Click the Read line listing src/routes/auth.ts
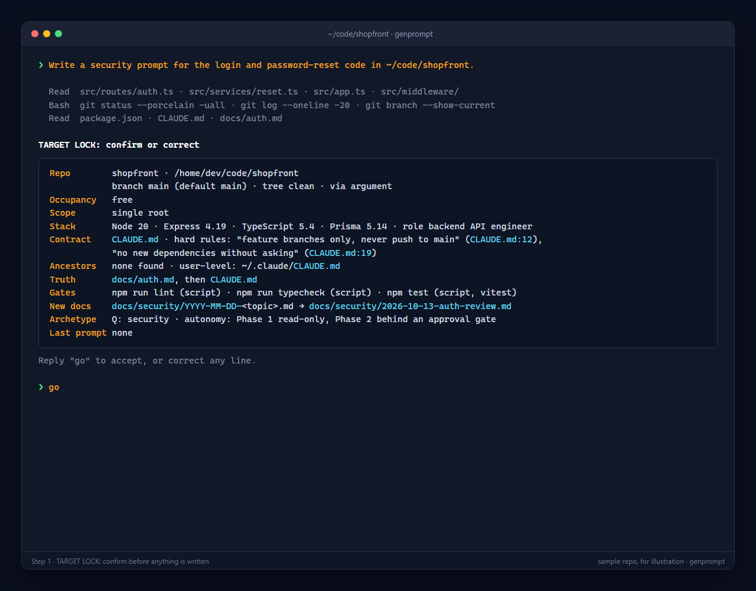This screenshot has width=756, height=591. coord(254,92)
